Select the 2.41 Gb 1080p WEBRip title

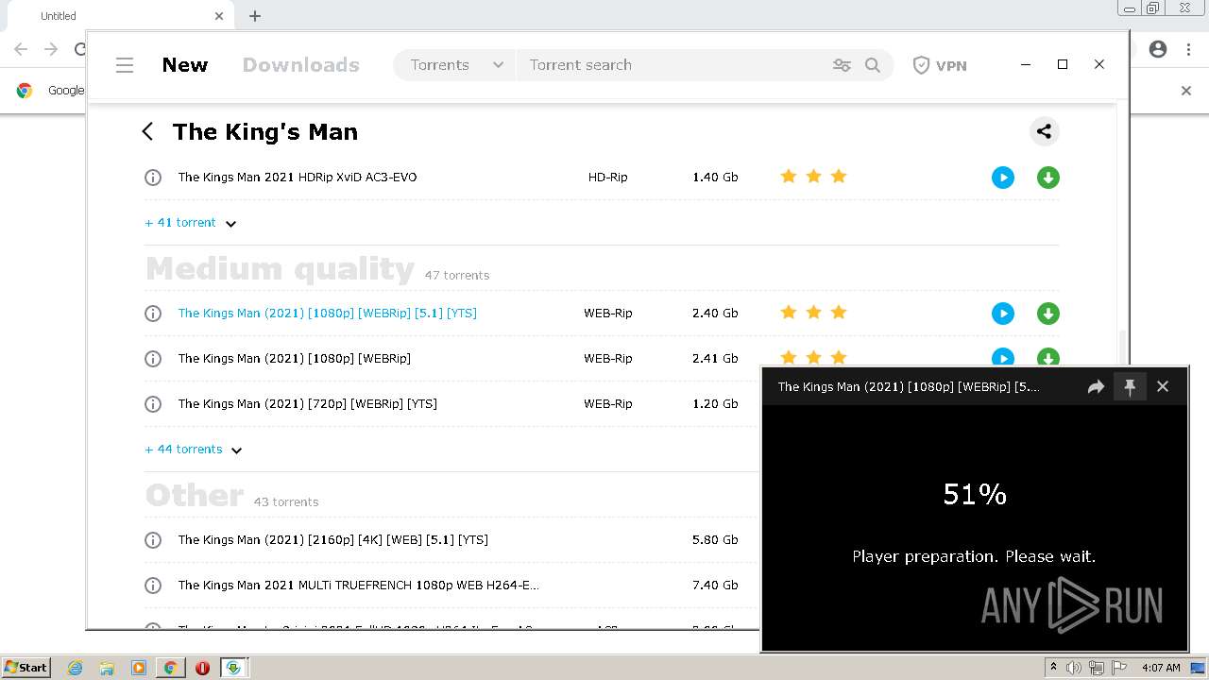[295, 359]
